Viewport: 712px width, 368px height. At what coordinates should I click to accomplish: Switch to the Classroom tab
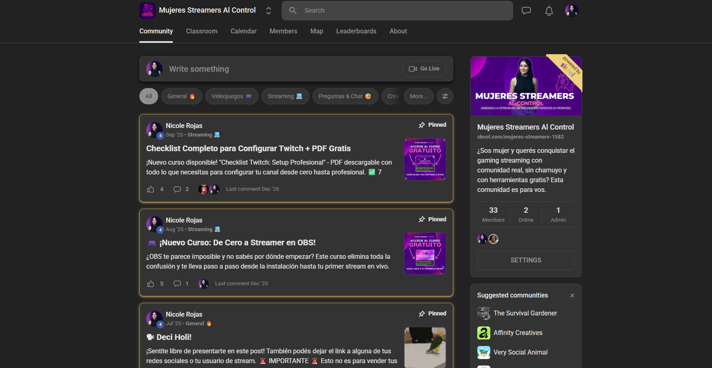202,31
